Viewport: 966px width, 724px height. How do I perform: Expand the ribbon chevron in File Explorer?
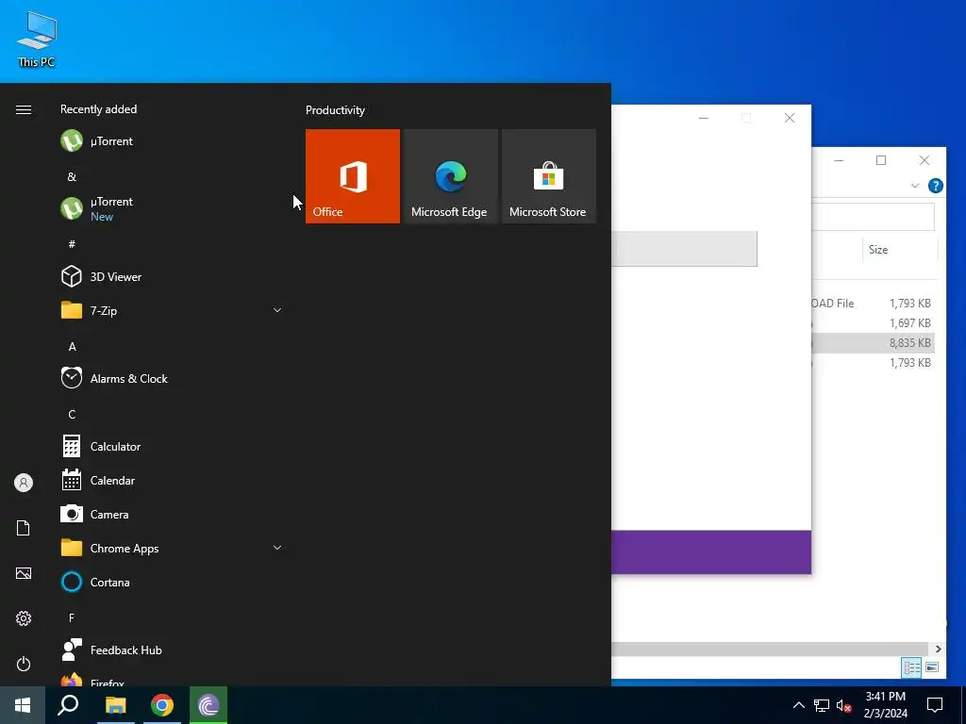coord(915,186)
